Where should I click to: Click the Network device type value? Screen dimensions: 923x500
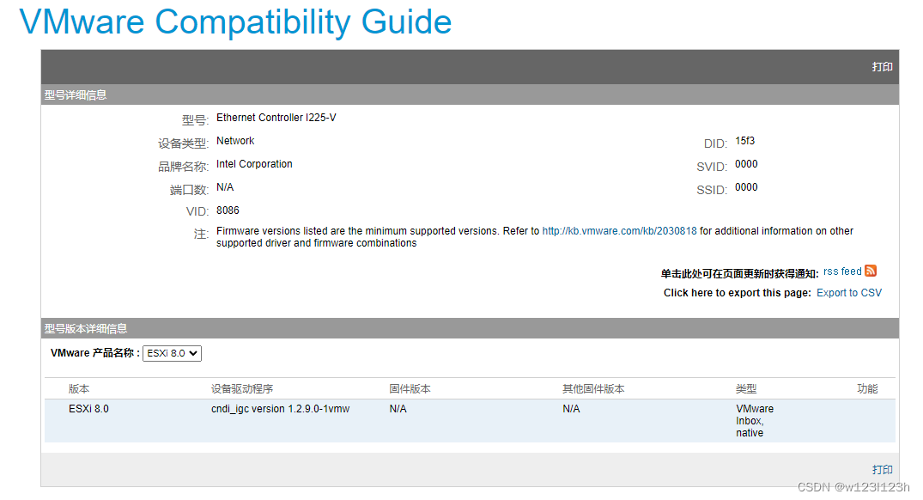tap(235, 141)
